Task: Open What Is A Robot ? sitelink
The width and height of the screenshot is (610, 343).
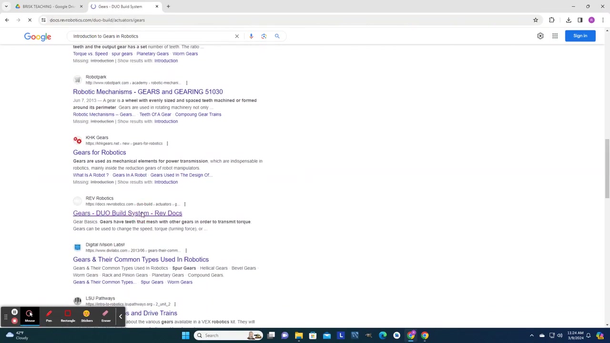Action: [x=91, y=175]
